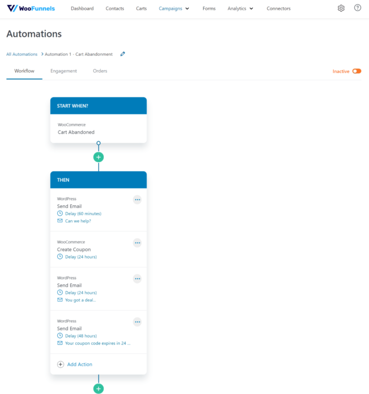The image size is (369, 394).
Task: Open options menu for Can we help email
Action: (x=137, y=200)
